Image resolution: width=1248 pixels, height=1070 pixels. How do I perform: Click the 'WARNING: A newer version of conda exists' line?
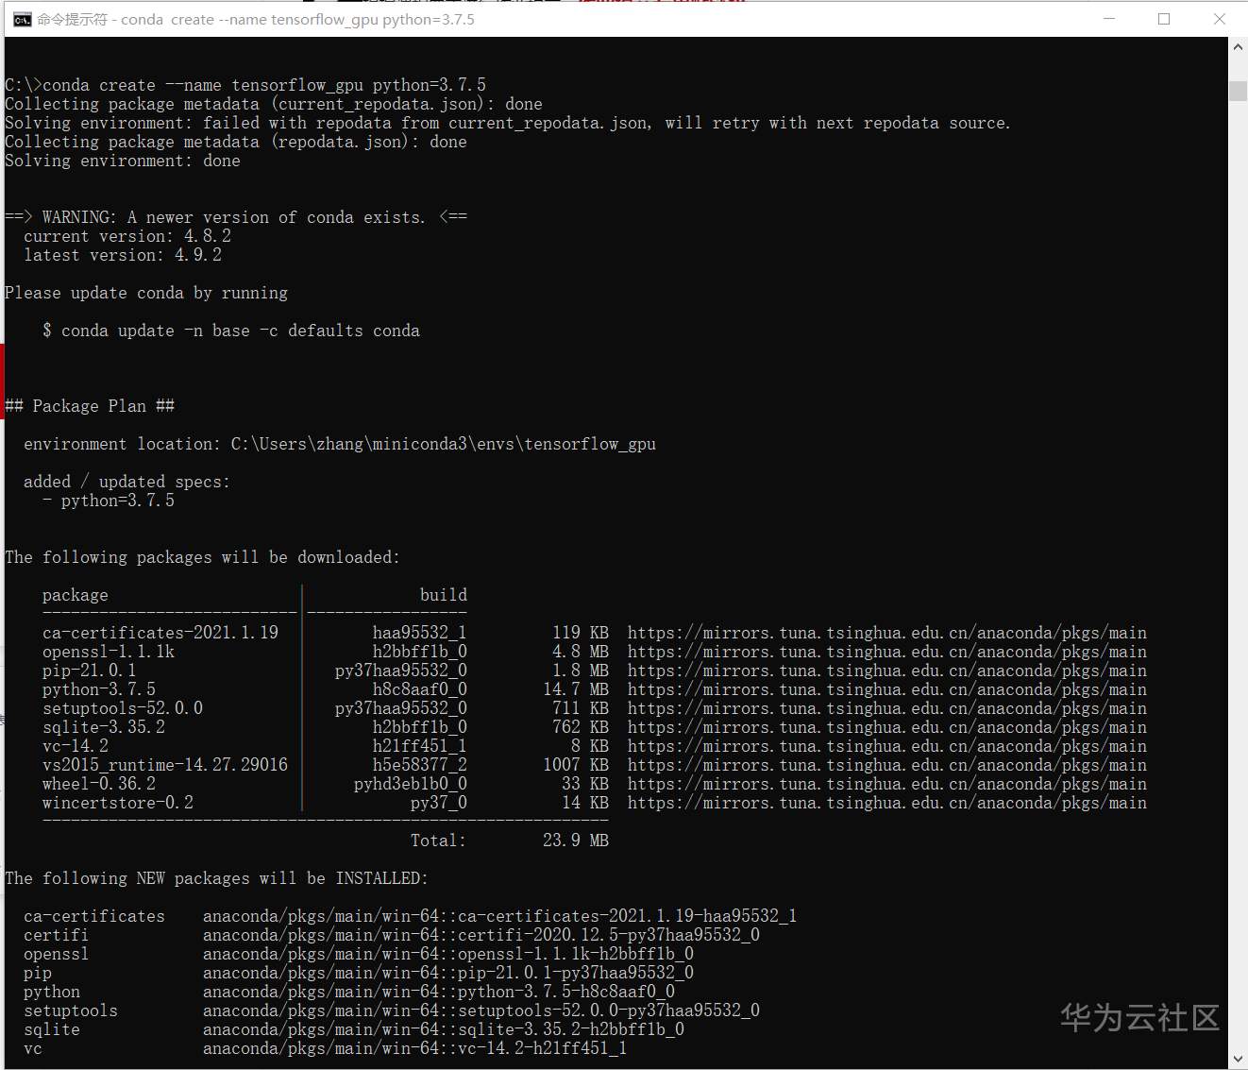pyautogui.click(x=236, y=217)
